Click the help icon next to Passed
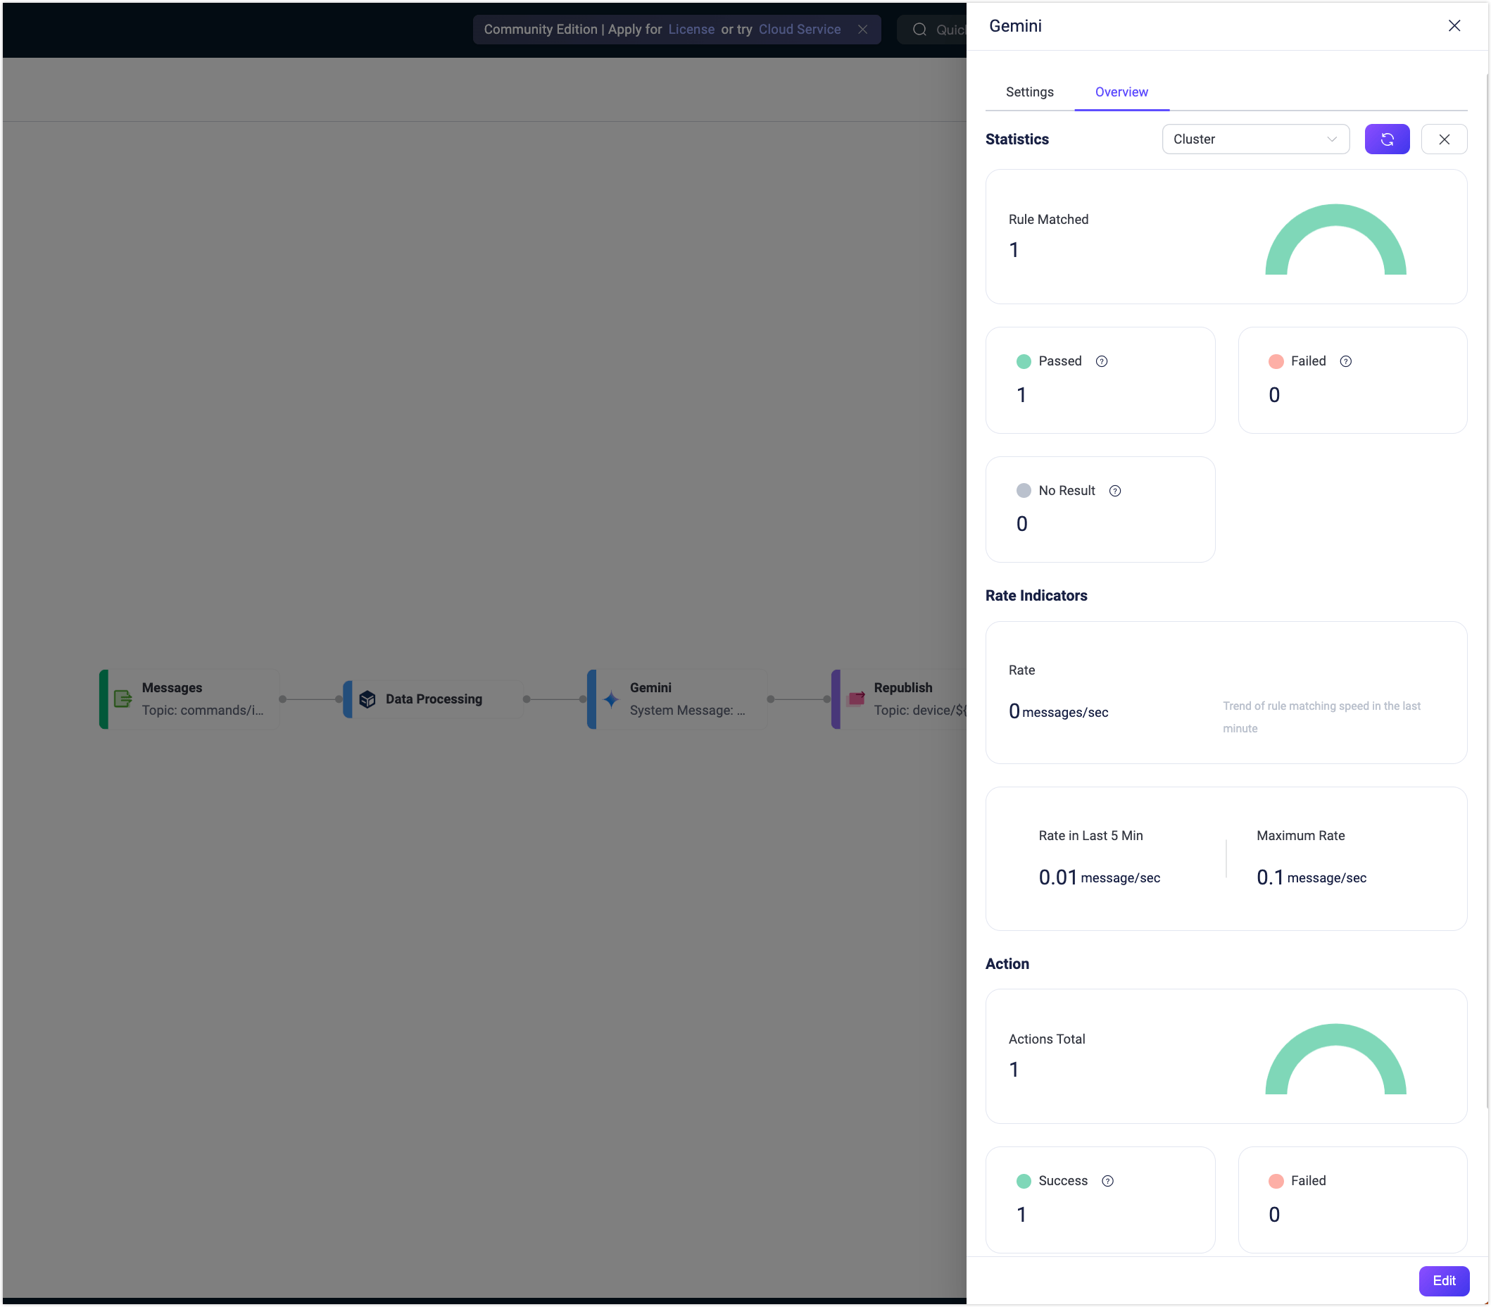 [x=1101, y=361]
